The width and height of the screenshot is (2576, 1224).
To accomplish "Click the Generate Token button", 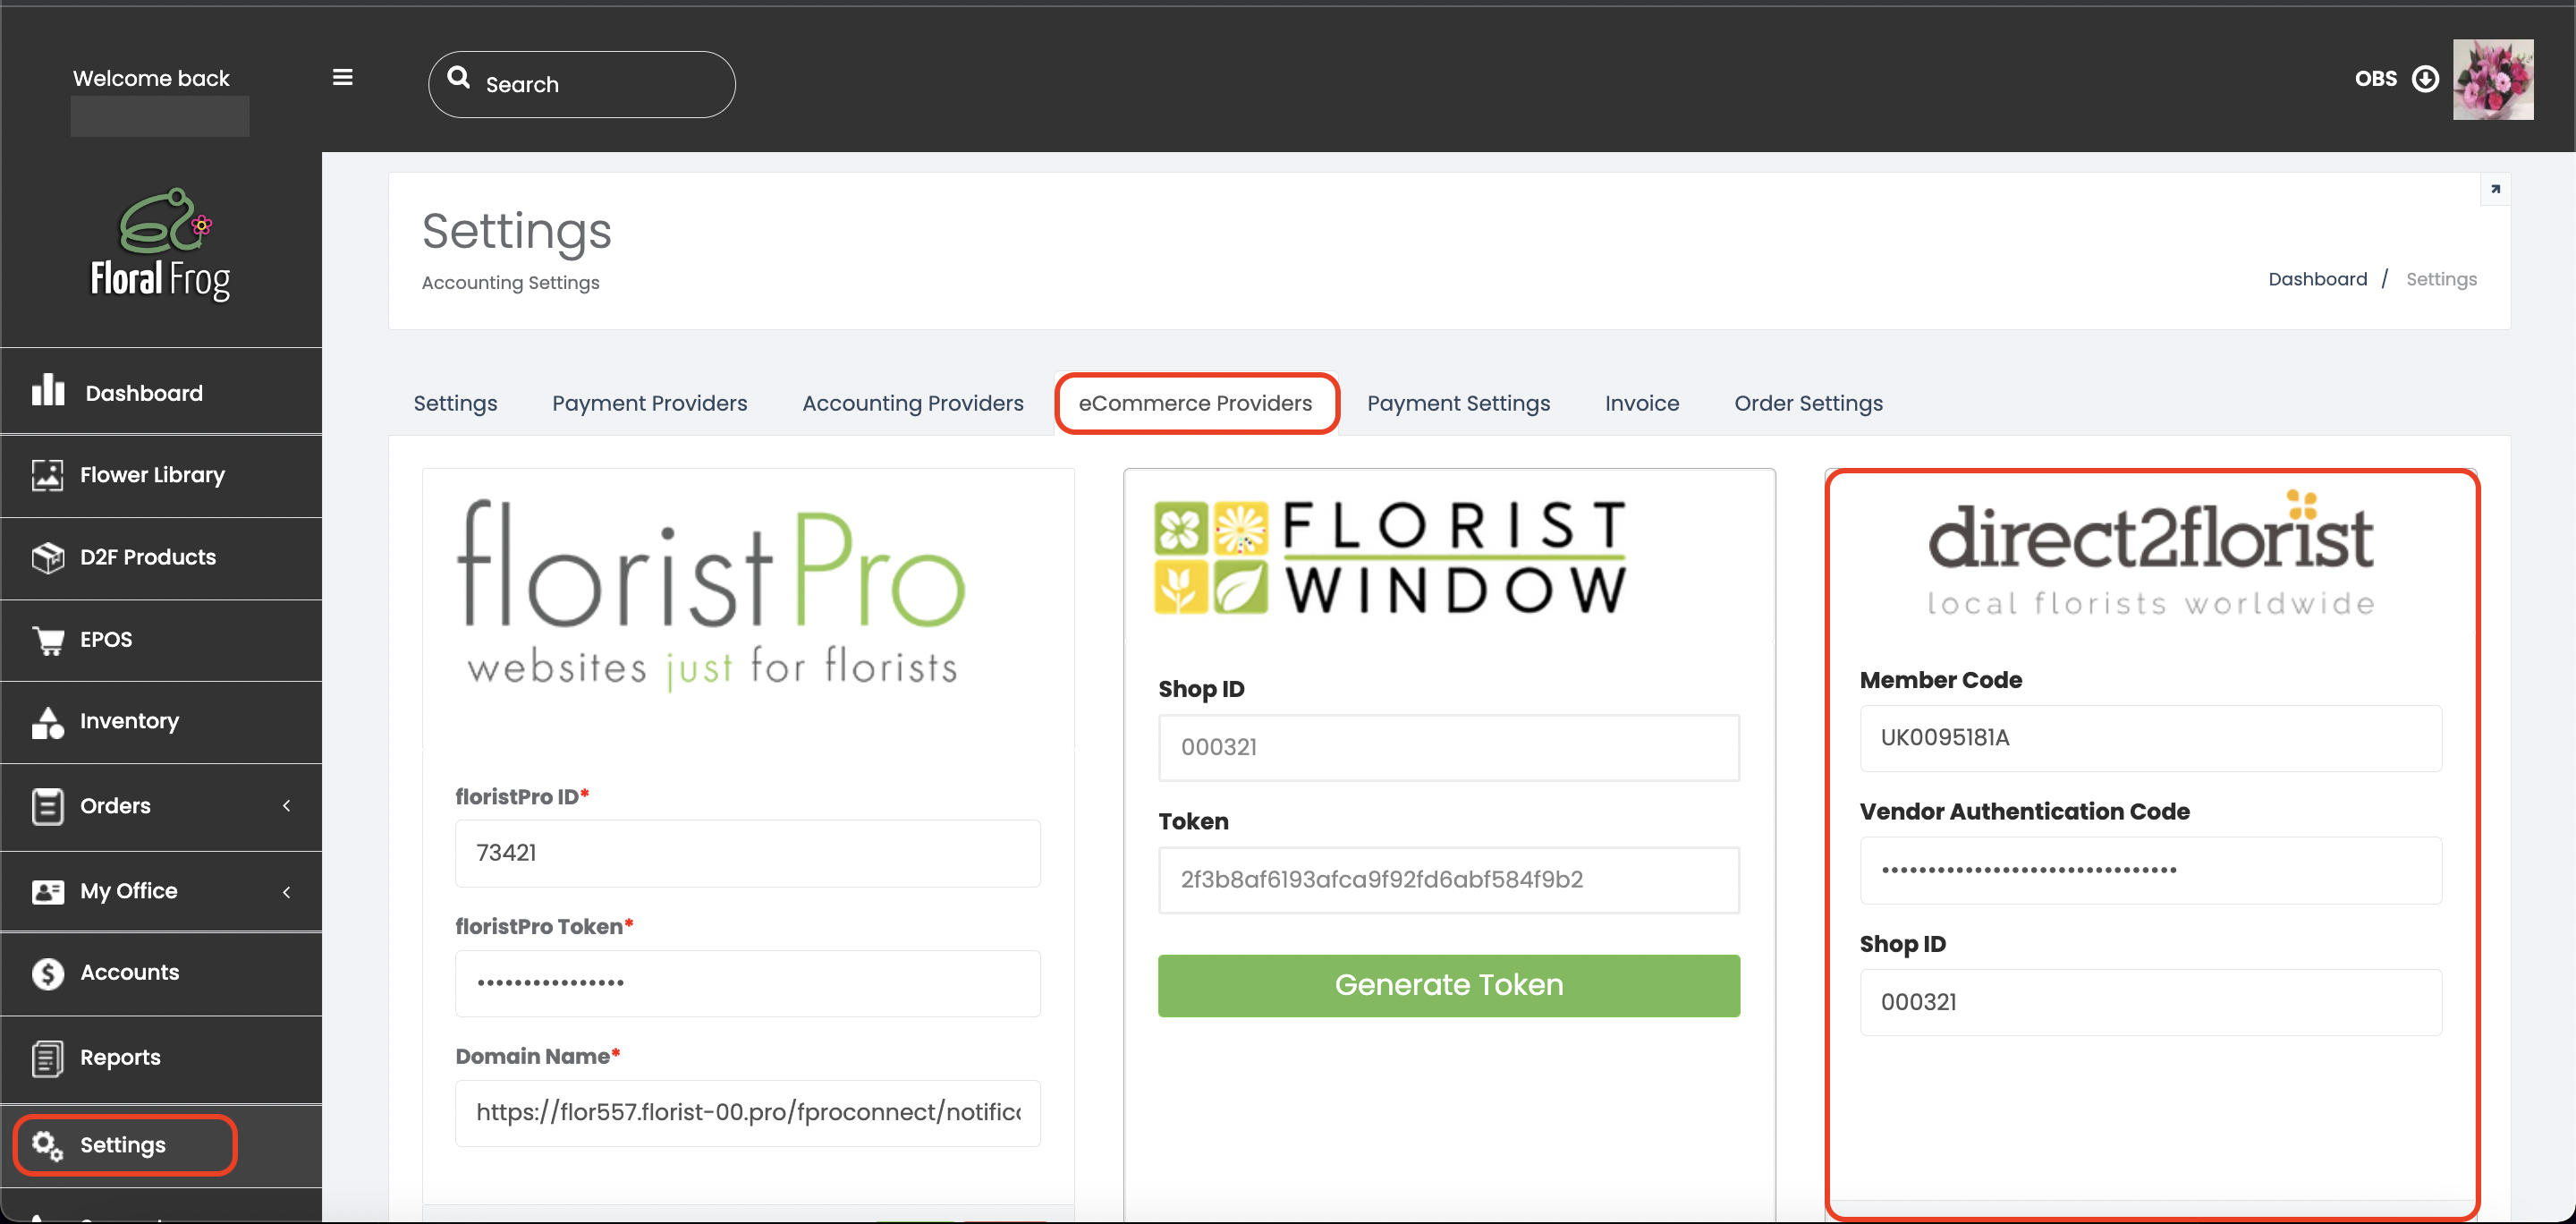I will (x=1448, y=985).
